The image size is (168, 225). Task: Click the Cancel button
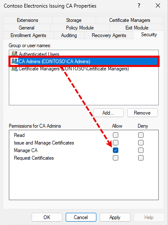click(x=81, y=217)
